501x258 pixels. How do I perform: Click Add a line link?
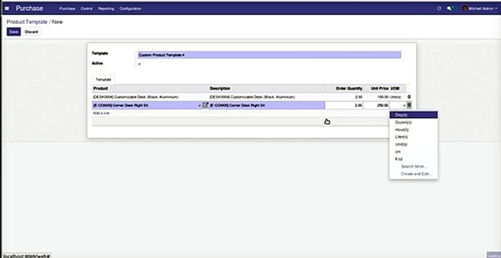click(101, 113)
